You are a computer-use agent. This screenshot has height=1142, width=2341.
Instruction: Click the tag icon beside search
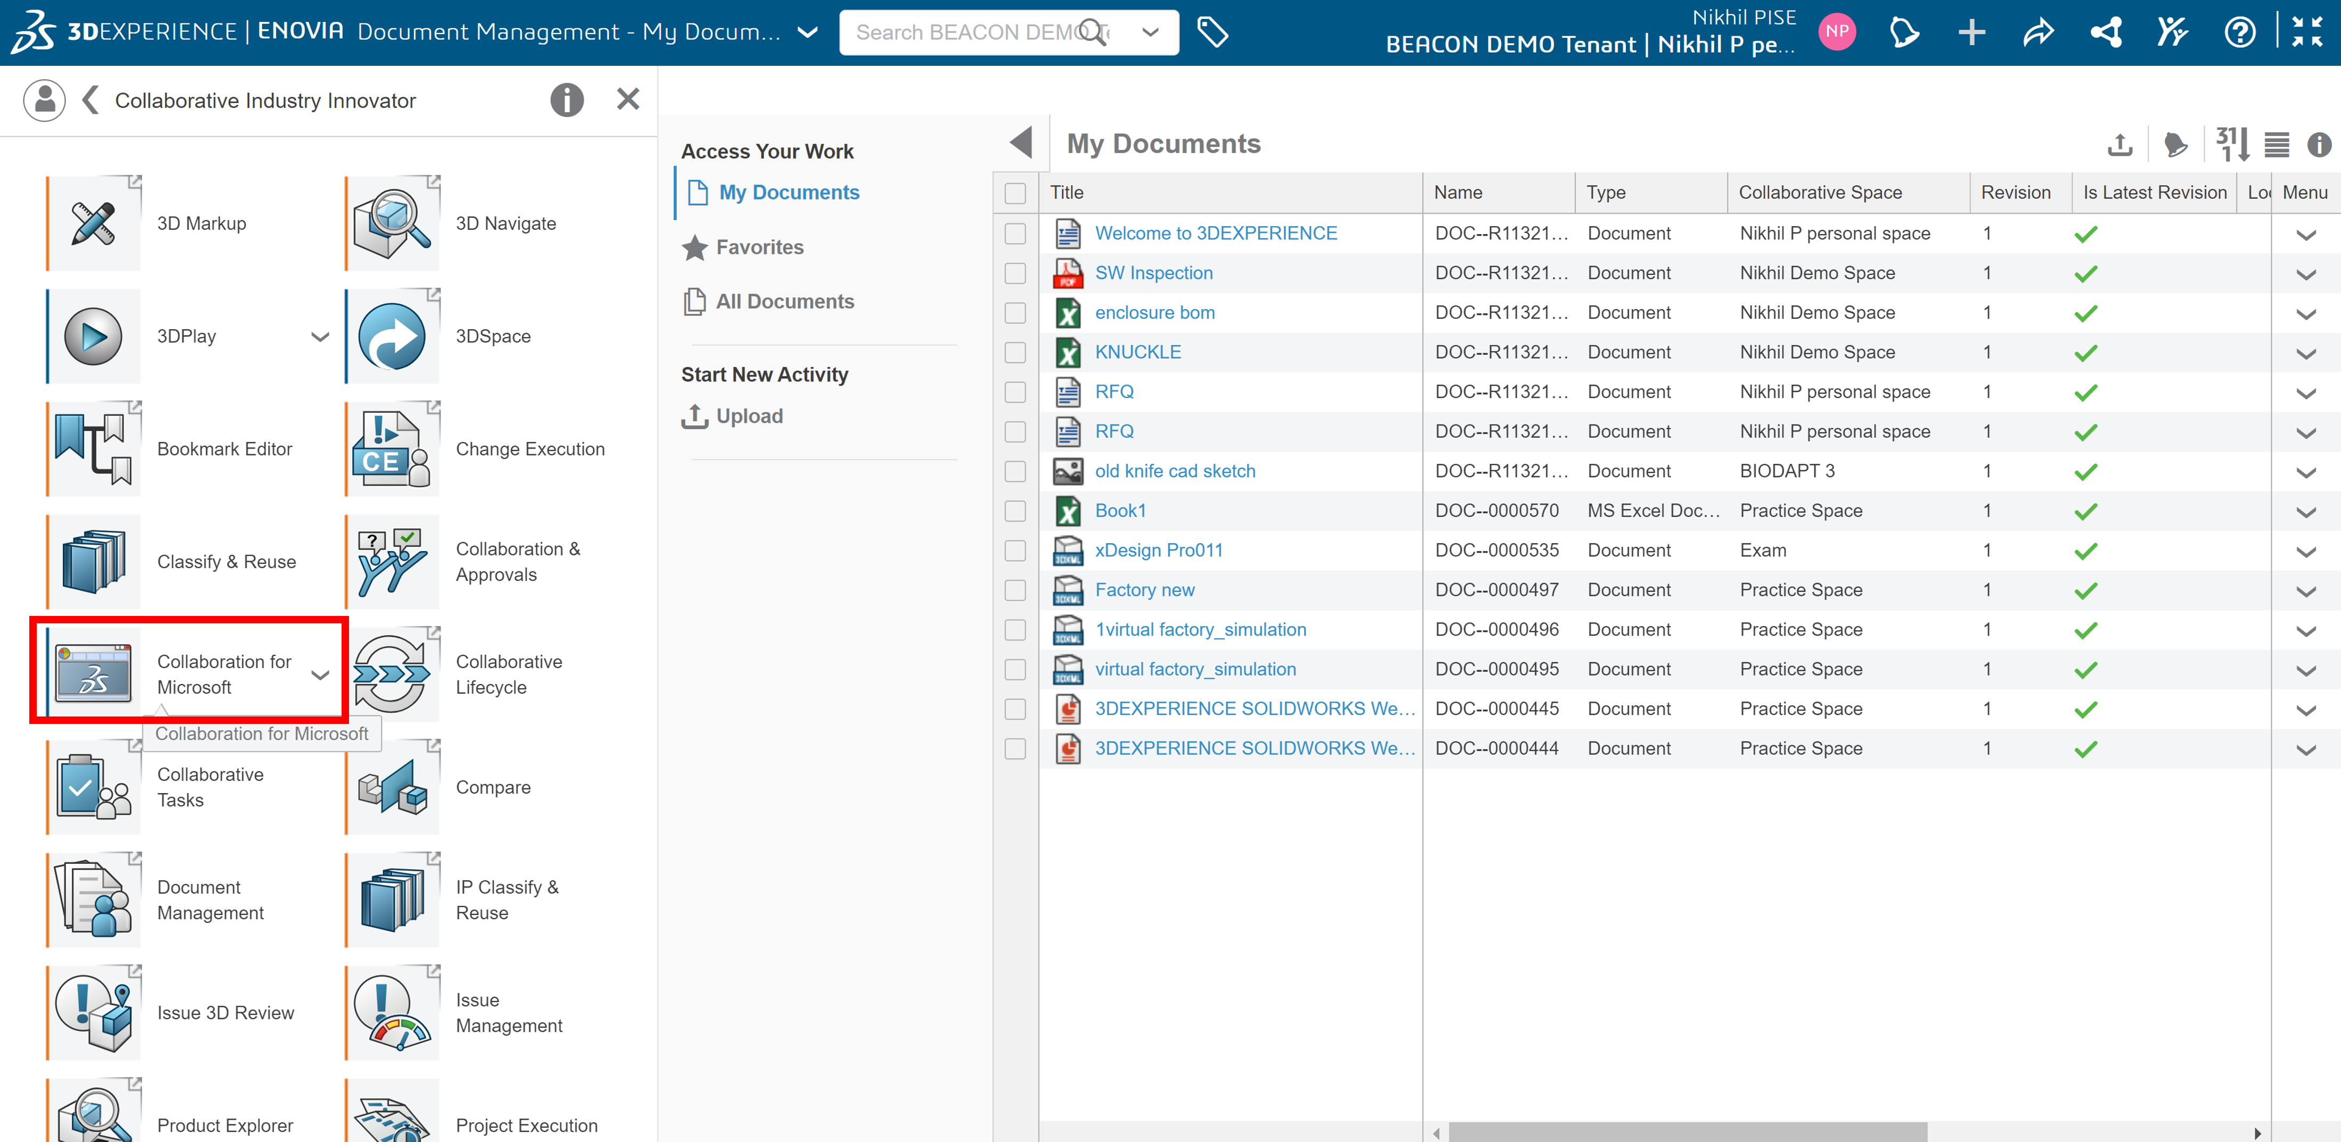(1213, 32)
